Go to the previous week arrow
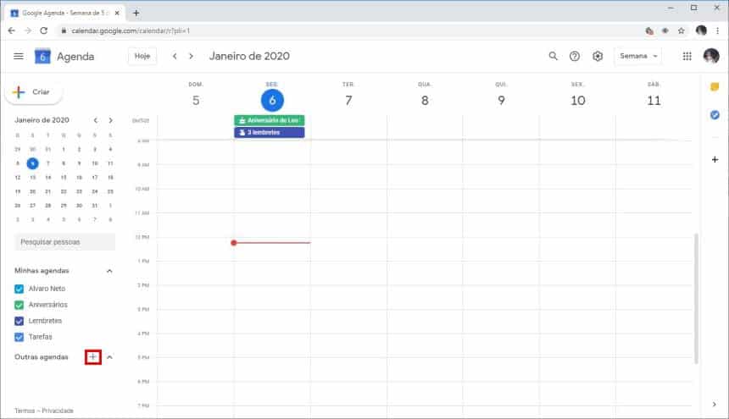The width and height of the screenshot is (729, 419). pos(175,56)
